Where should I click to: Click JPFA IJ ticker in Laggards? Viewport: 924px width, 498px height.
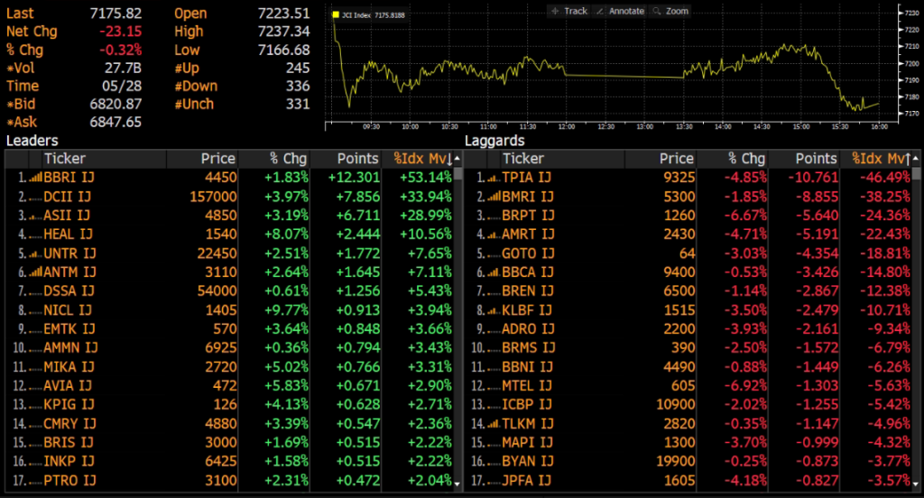pyautogui.click(x=527, y=480)
